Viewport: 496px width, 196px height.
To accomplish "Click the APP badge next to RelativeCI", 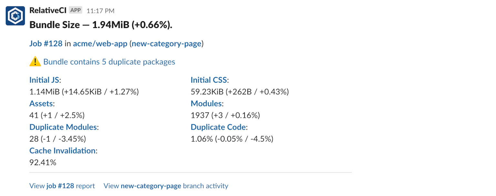I will [76, 10].
